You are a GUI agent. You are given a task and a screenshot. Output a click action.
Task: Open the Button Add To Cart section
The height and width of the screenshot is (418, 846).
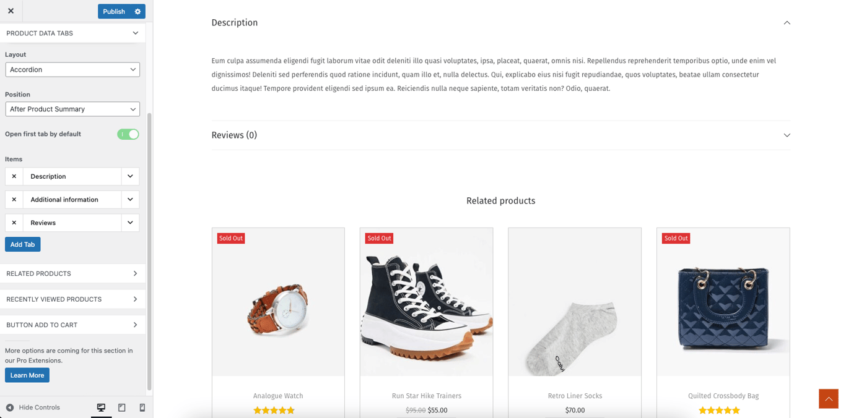[x=72, y=324]
